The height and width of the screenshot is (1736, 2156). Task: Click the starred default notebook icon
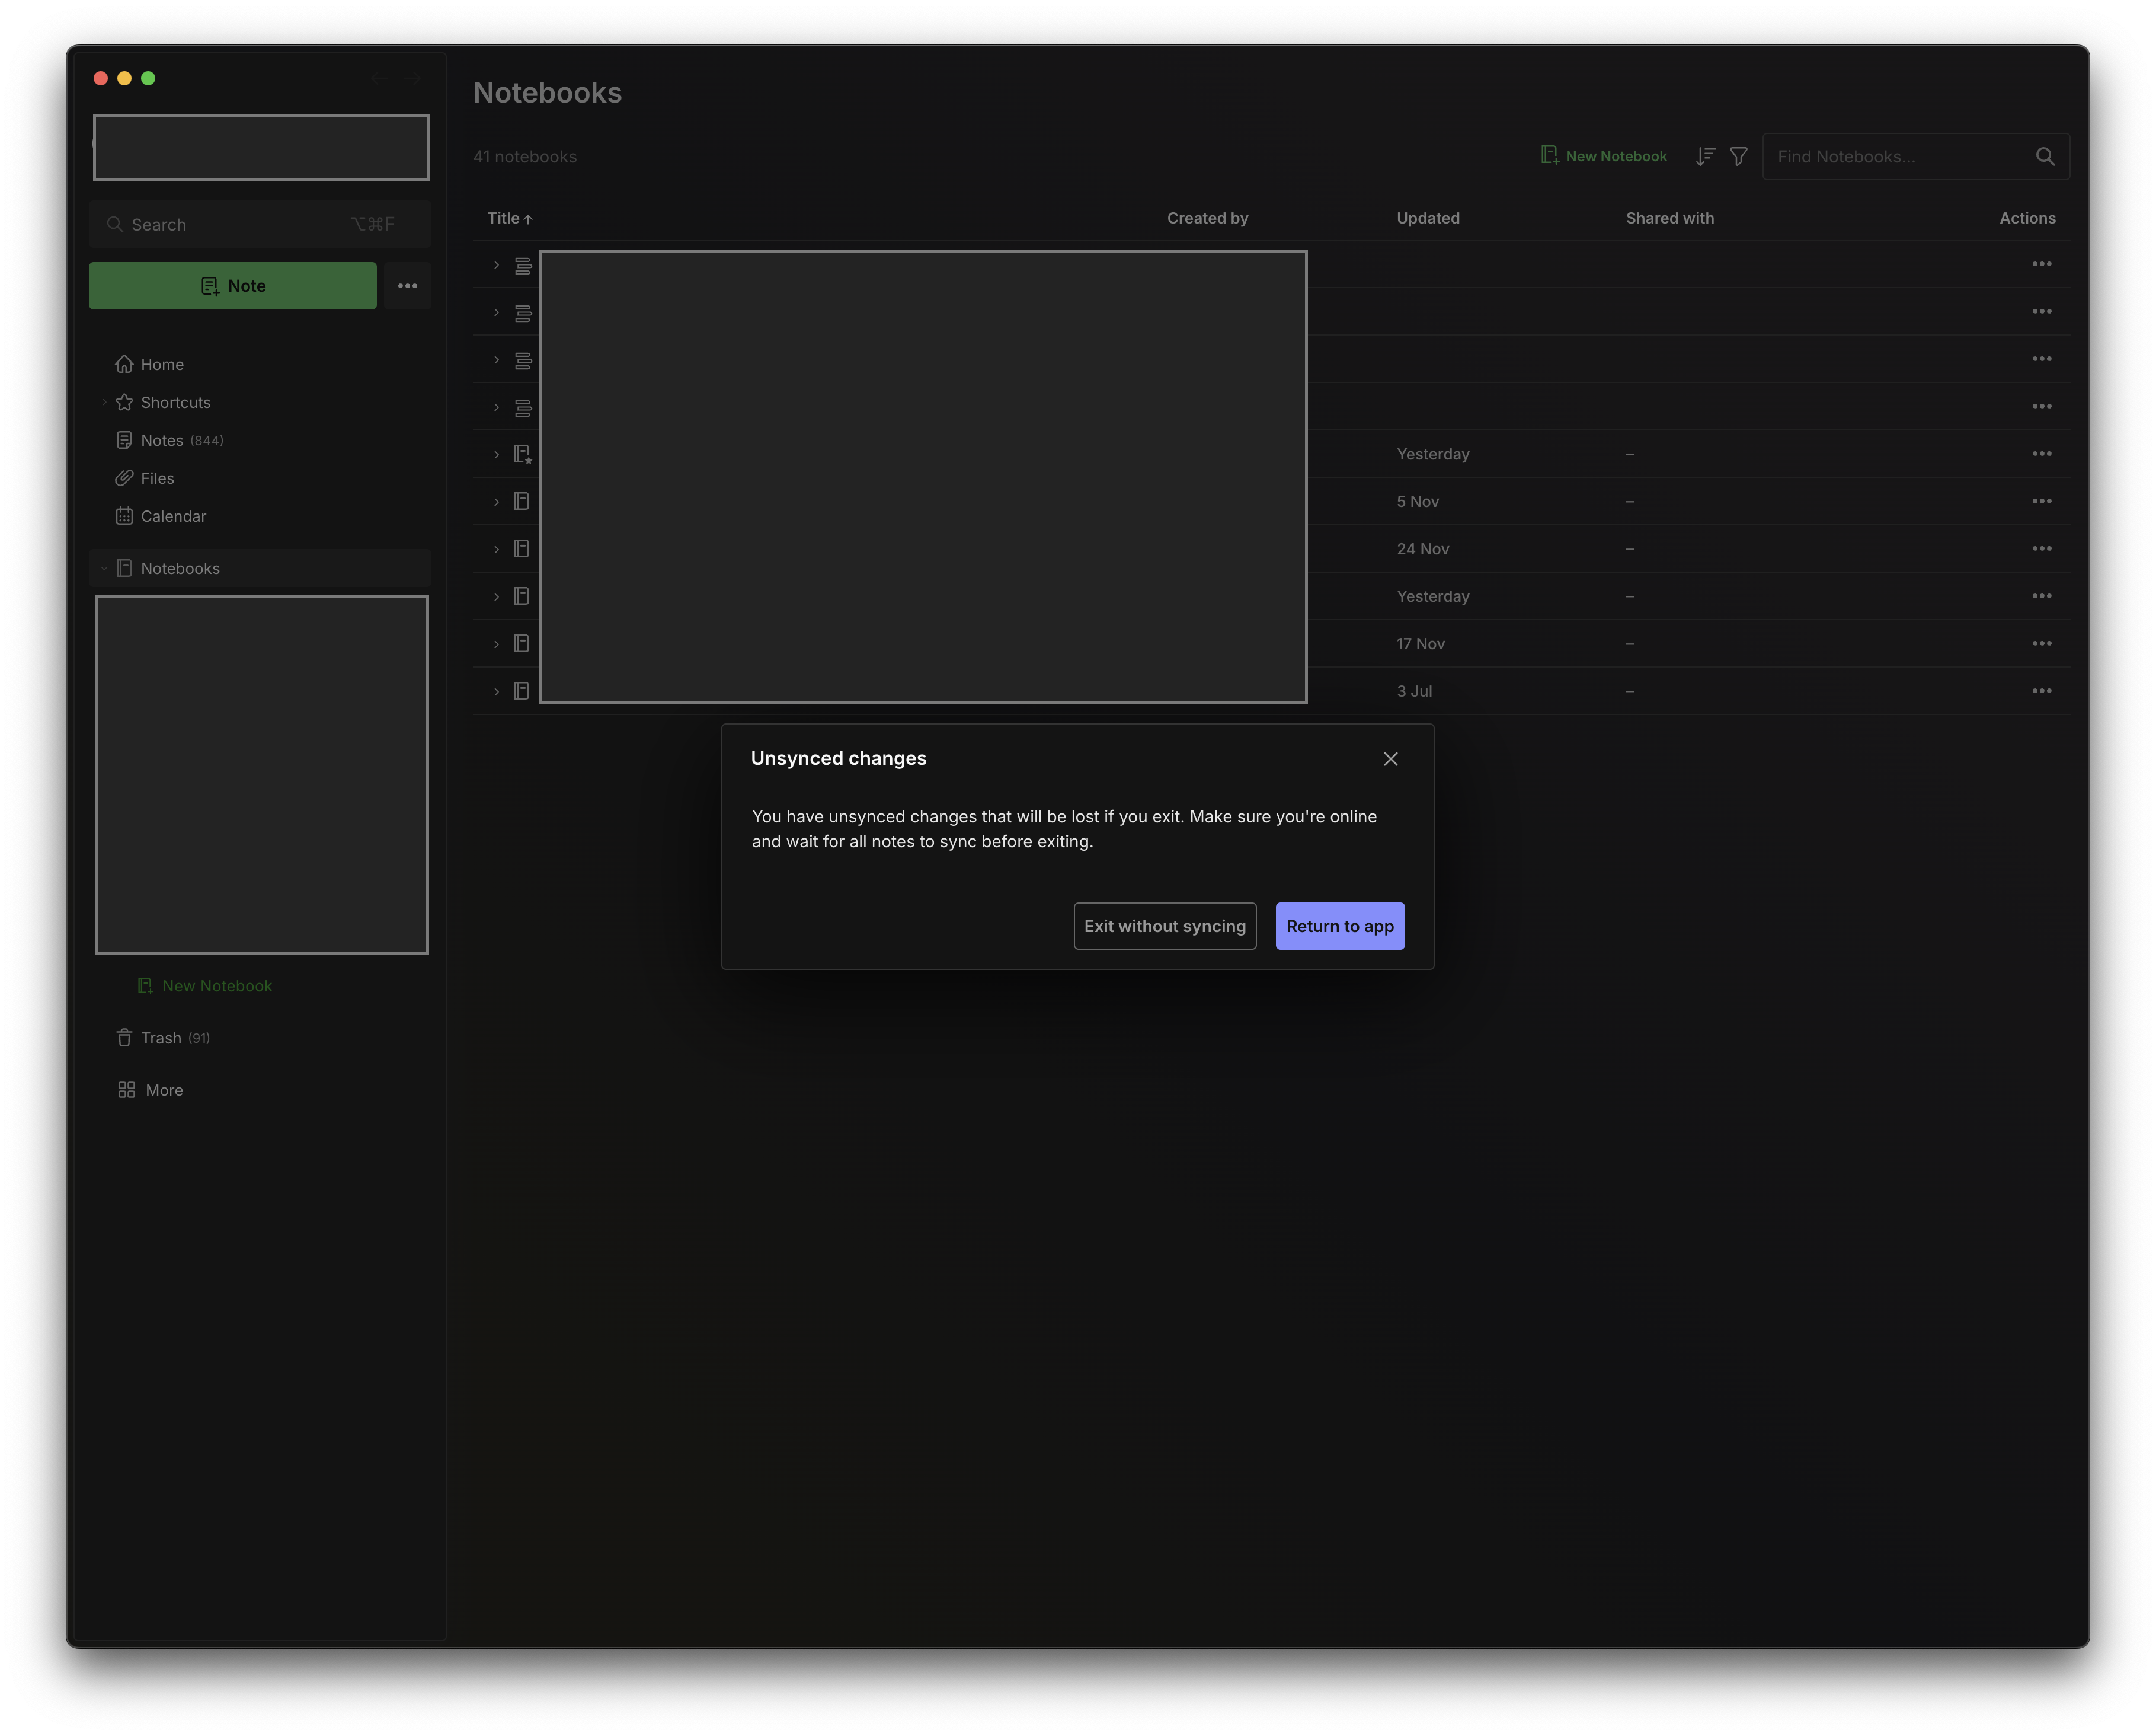(522, 454)
